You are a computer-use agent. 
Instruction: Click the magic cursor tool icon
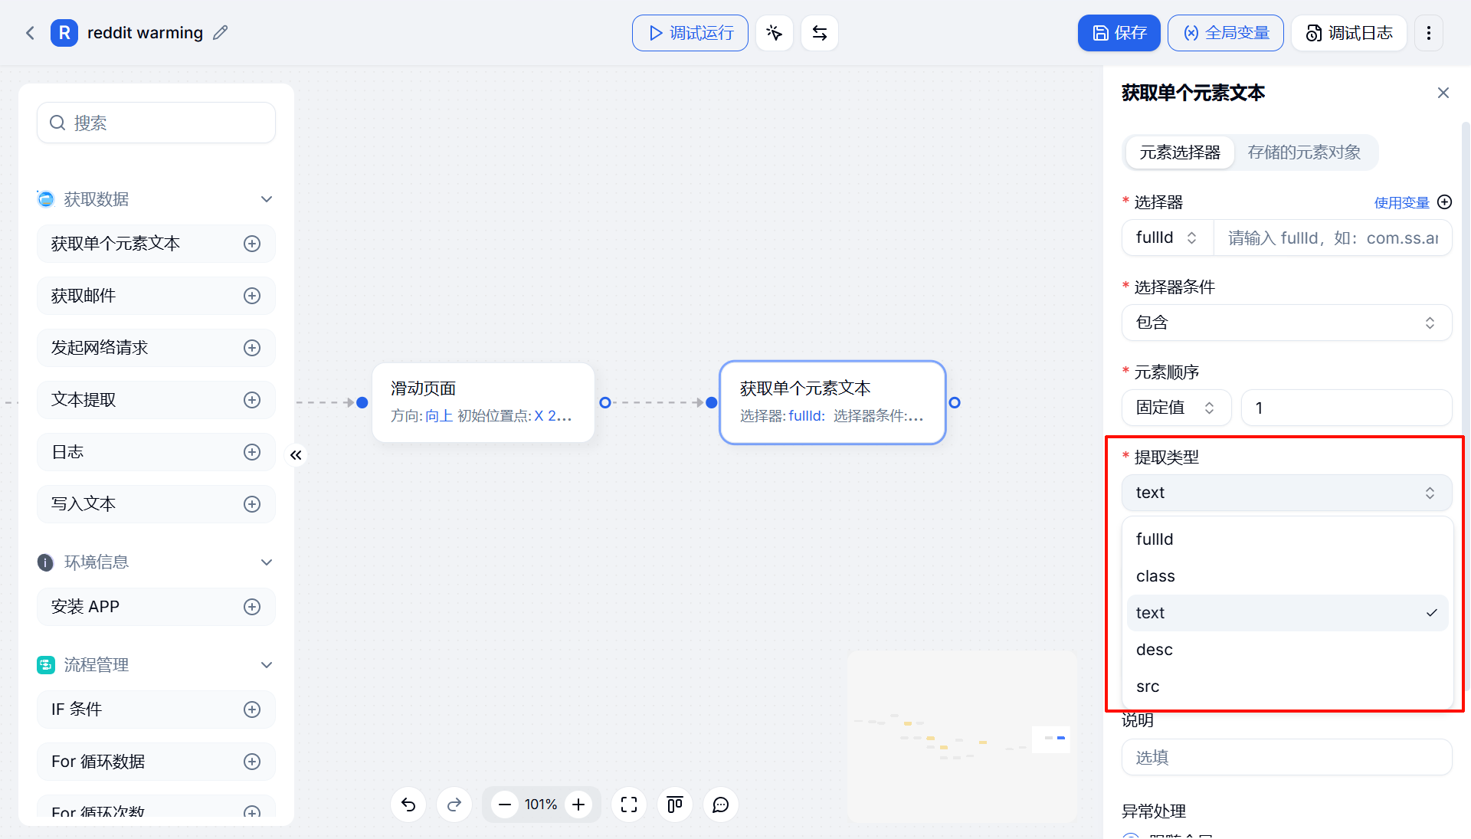(x=775, y=33)
